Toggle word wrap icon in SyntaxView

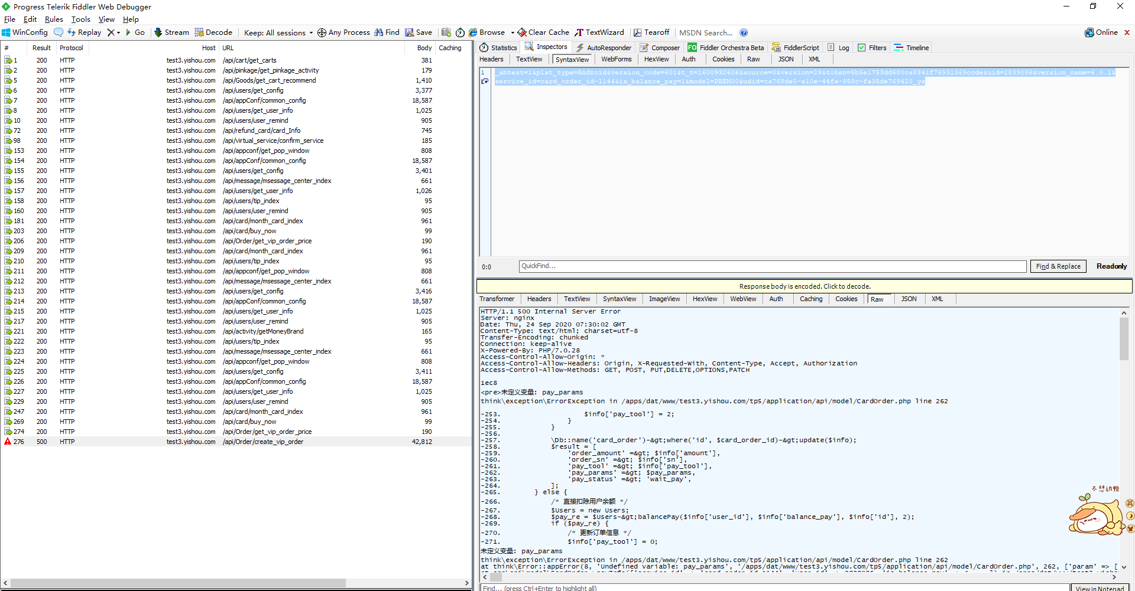coord(485,81)
